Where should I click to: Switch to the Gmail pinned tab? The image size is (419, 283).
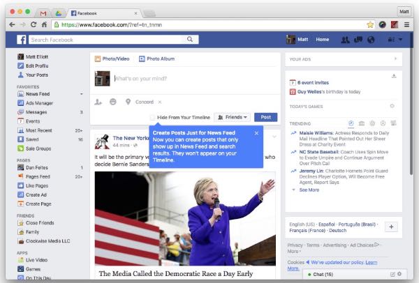[x=43, y=13]
